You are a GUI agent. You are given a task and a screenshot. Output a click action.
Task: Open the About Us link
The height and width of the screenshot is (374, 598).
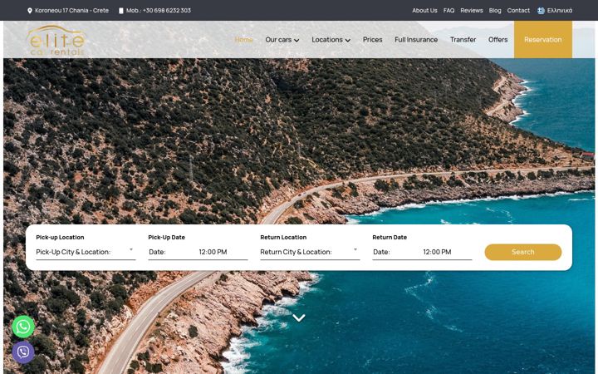[424, 11]
